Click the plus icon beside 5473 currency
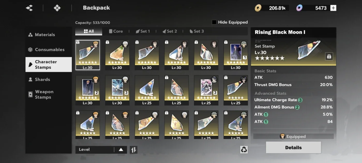362x163 pixels. tap(334, 8)
